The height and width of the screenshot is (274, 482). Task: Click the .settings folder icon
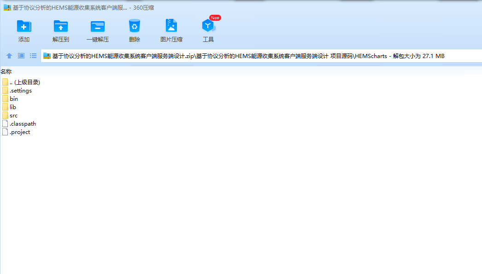5,90
